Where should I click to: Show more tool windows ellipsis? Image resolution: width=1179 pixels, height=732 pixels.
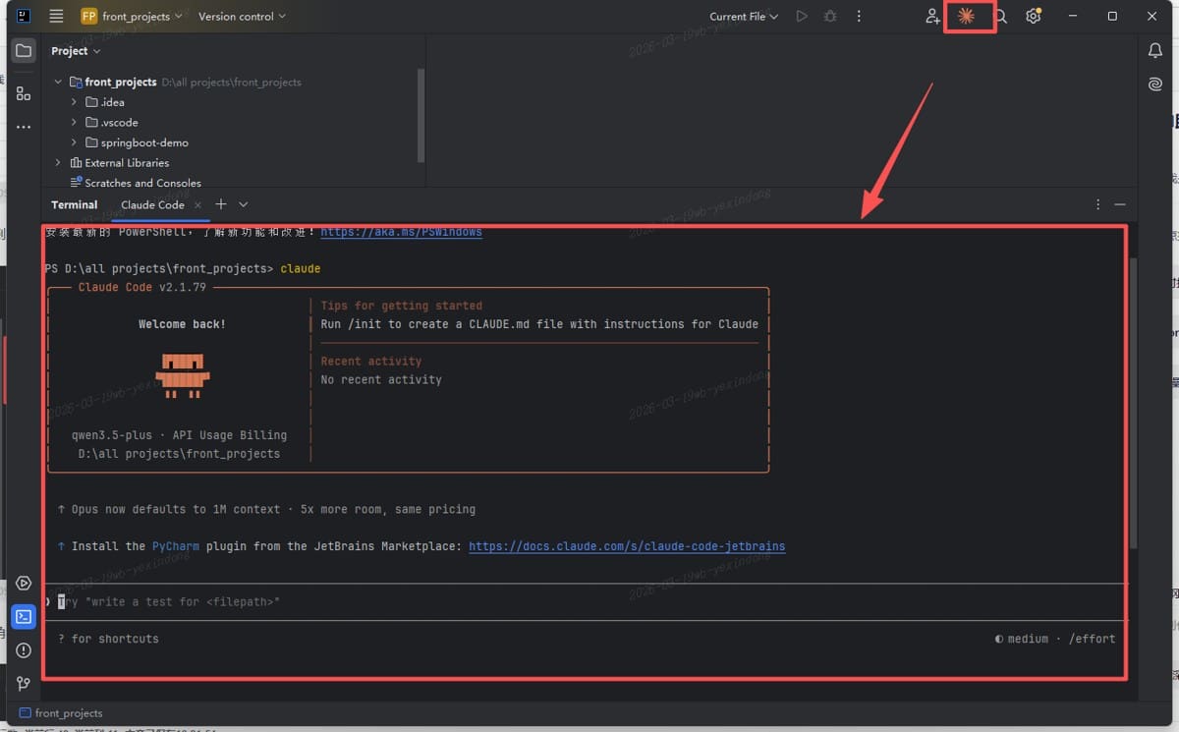(x=24, y=127)
